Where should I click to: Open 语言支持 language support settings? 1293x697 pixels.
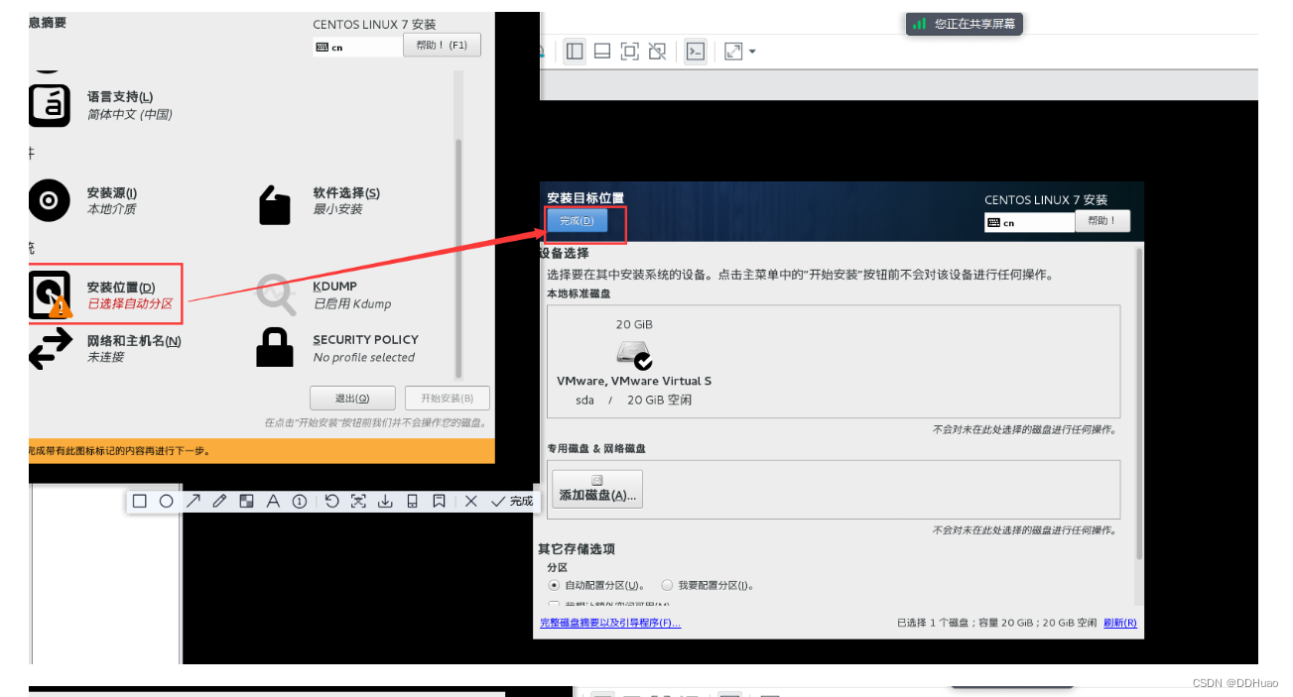(x=100, y=104)
